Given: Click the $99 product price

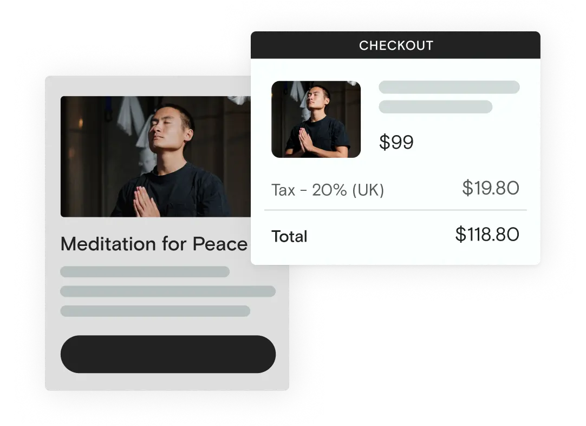Looking at the screenshot, I should coord(396,142).
